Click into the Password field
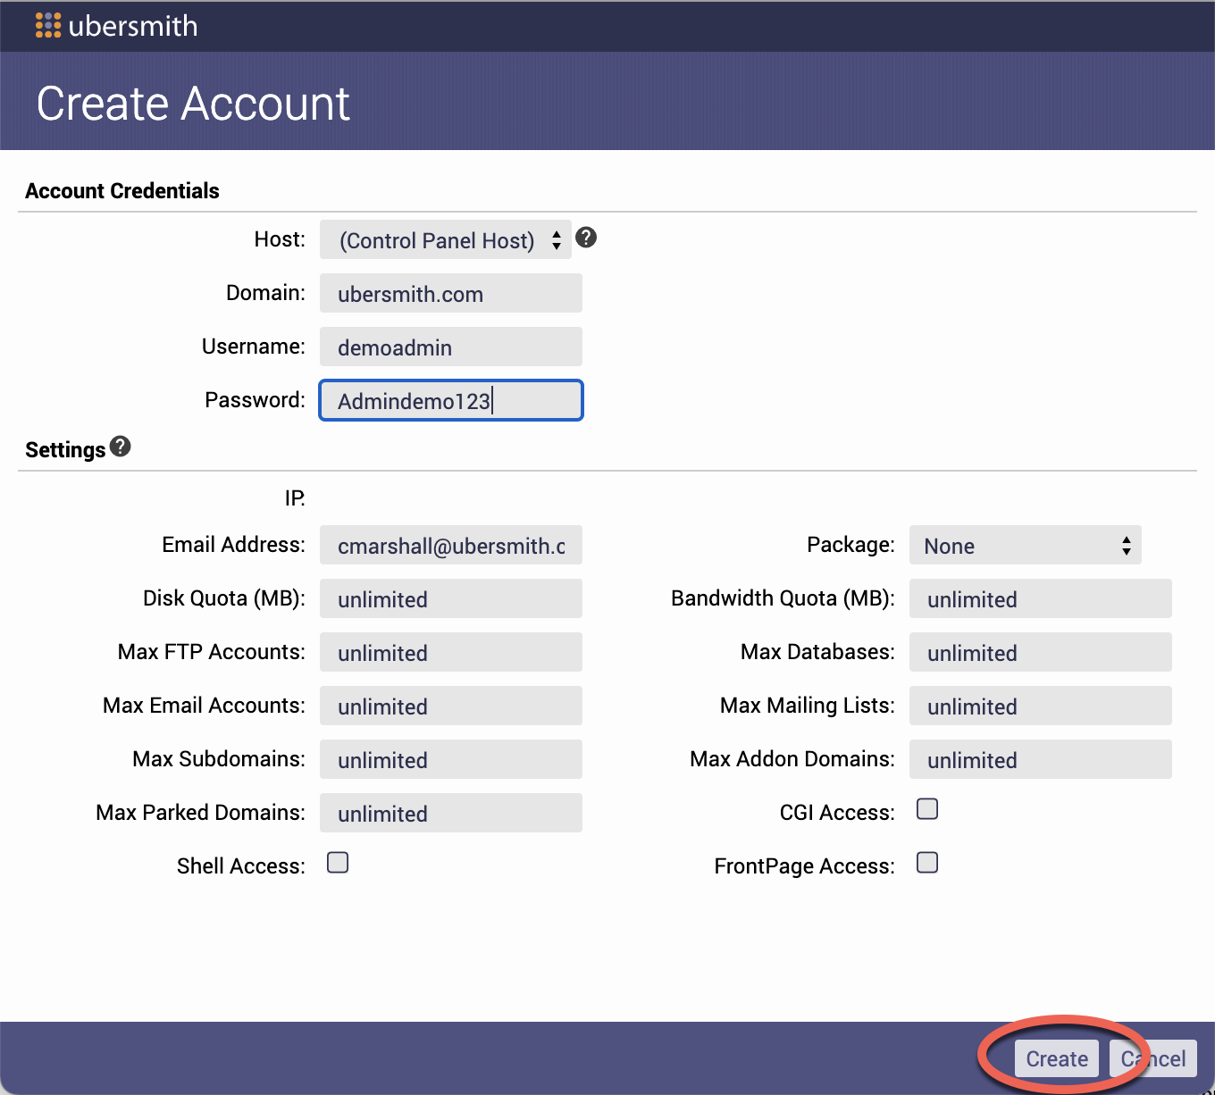 (x=451, y=400)
